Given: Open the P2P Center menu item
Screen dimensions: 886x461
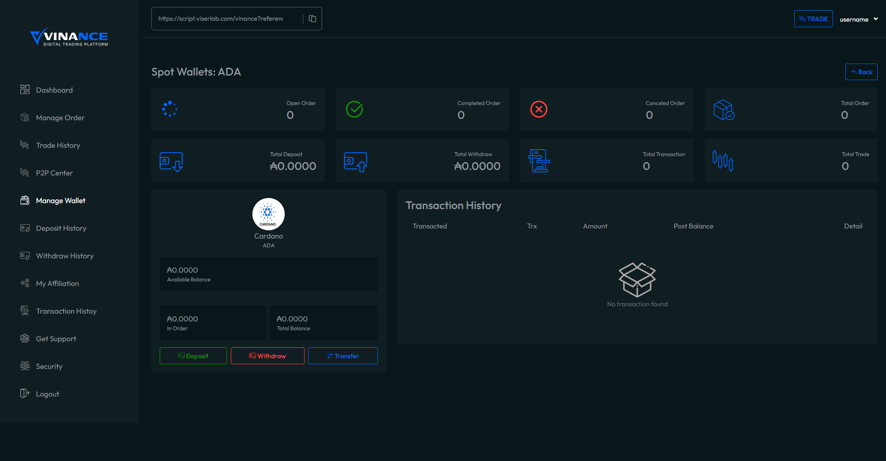Looking at the screenshot, I should [54, 173].
